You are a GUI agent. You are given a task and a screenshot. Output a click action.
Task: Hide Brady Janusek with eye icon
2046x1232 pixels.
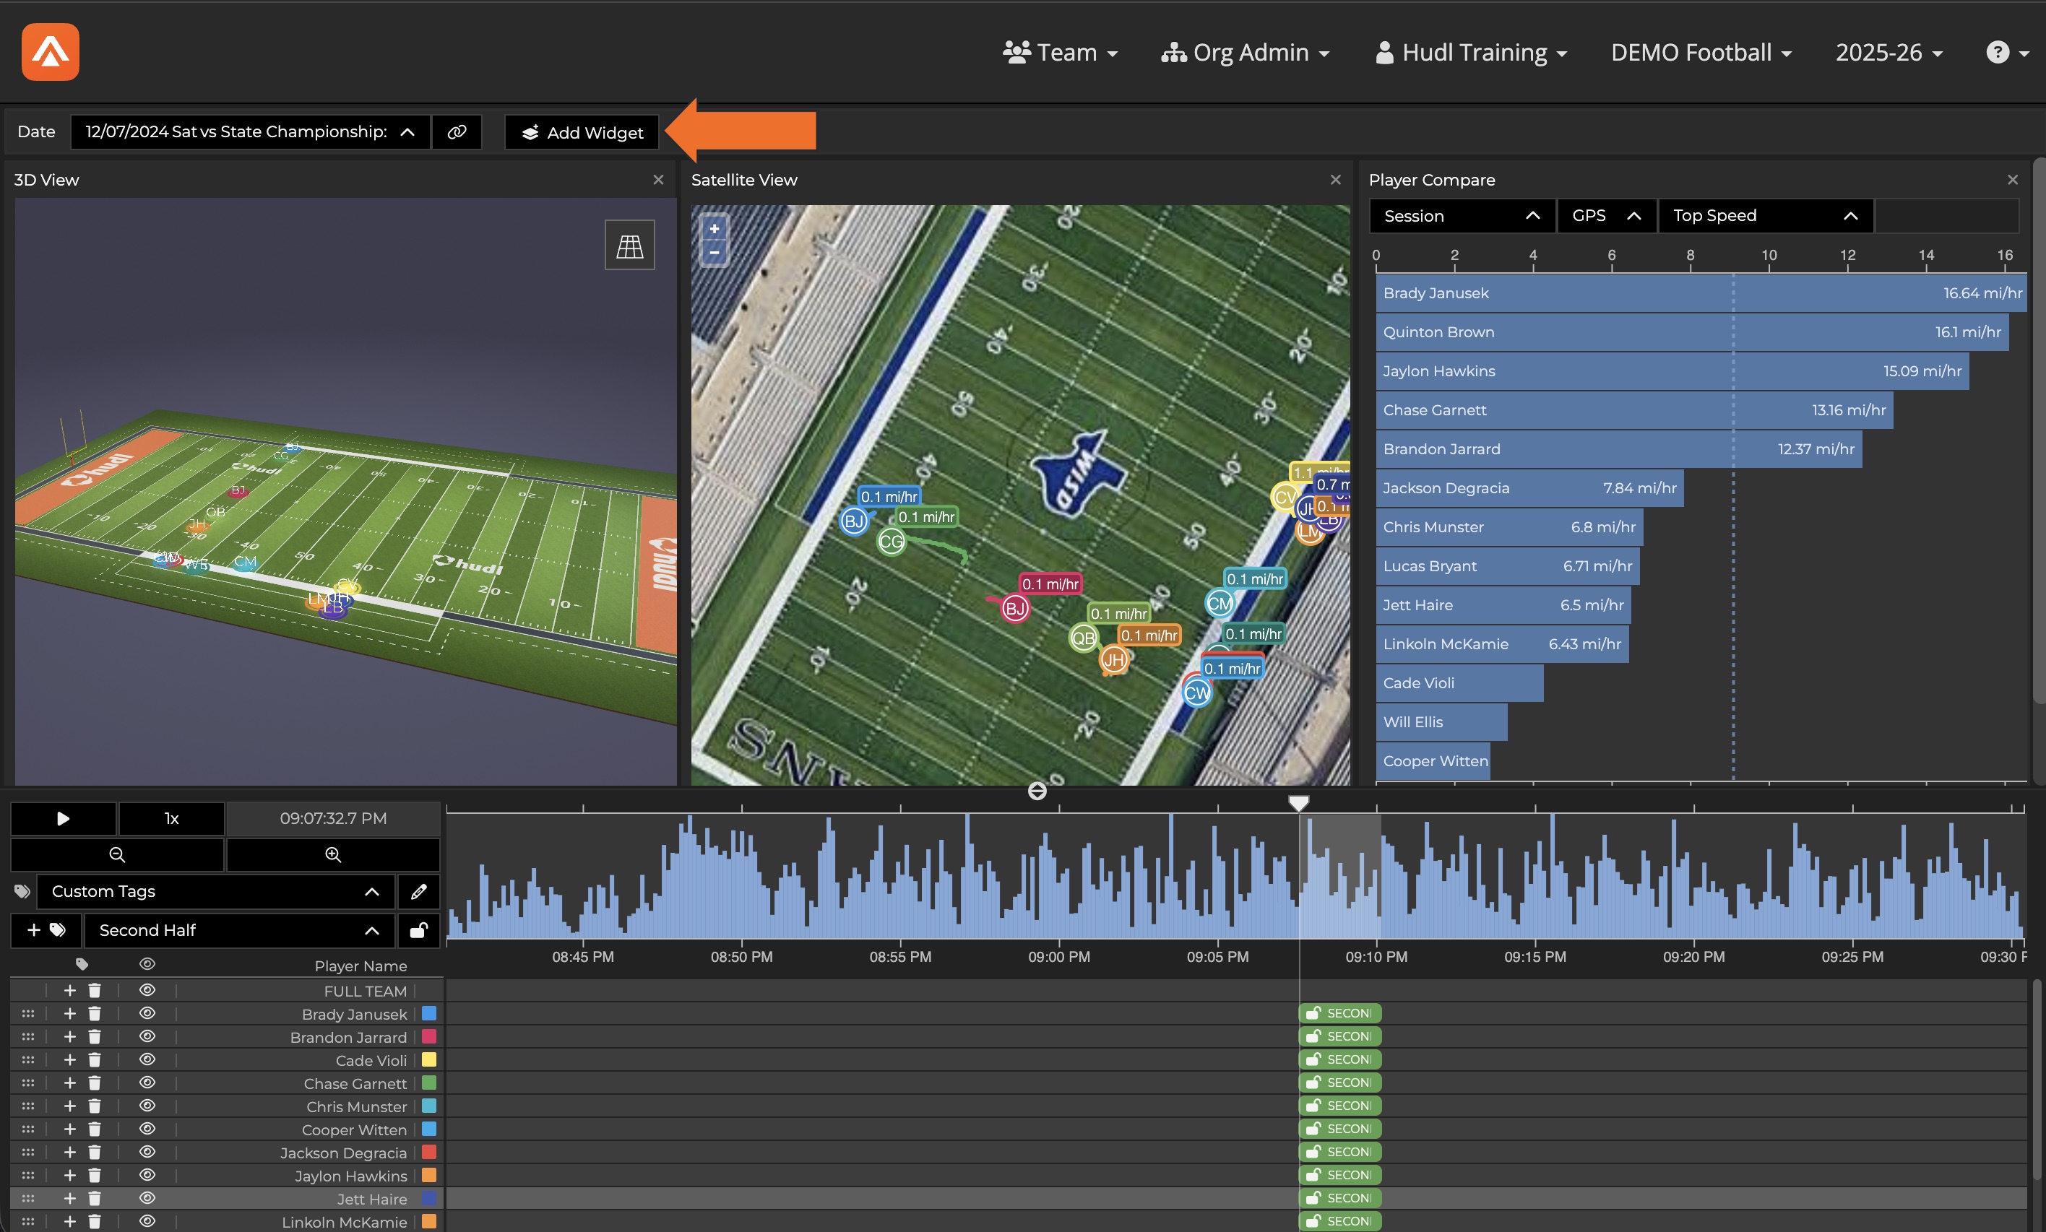148,1014
